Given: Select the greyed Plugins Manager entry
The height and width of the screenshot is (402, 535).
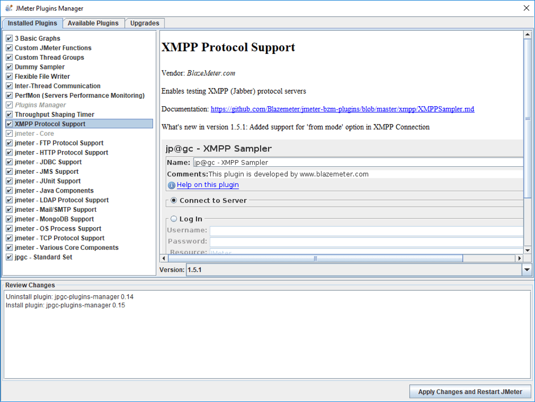Looking at the screenshot, I should point(40,105).
